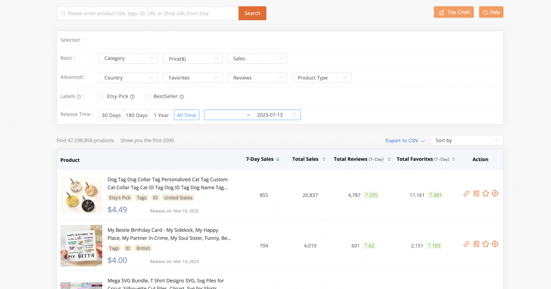Open the Top Chart page

point(454,12)
